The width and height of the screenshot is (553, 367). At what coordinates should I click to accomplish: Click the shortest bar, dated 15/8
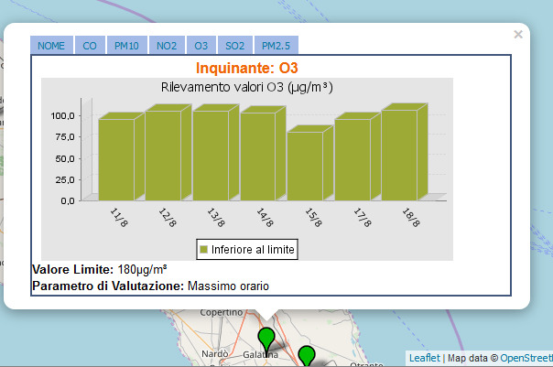click(x=305, y=165)
